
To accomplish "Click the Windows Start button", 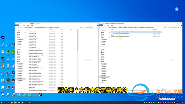I will [2, 103].
